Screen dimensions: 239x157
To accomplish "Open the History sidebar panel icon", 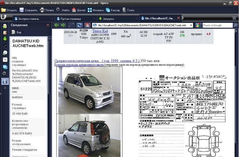I will 5,53.
